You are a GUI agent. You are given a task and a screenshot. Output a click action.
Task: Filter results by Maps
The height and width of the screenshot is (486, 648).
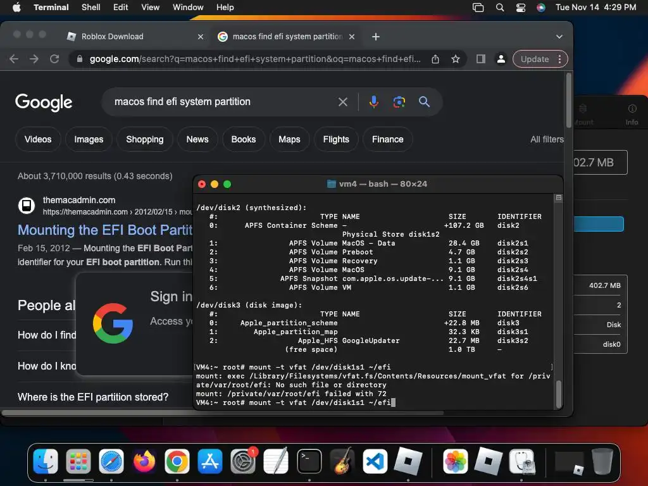[x=289, y=139]
